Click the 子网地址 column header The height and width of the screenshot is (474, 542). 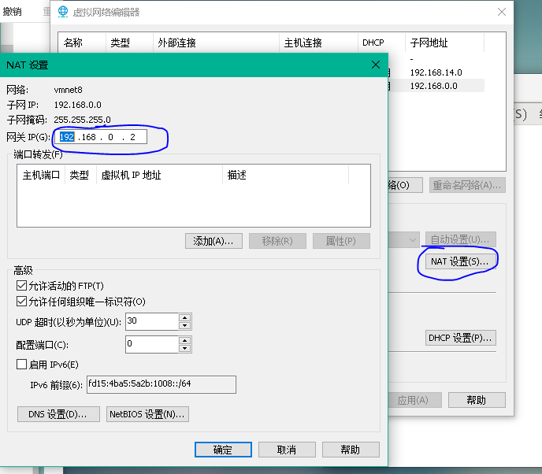coord(445,43)
